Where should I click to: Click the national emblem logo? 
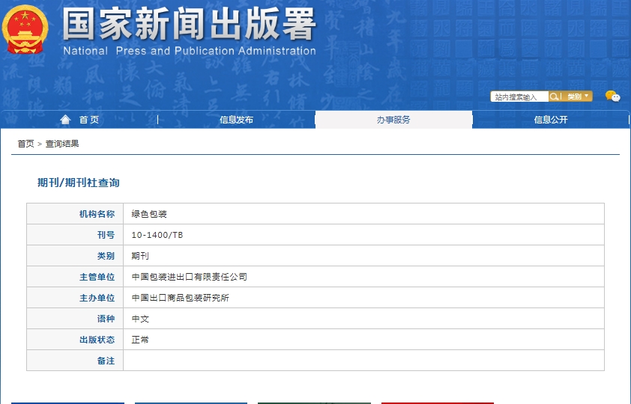(x=25, y=30)
